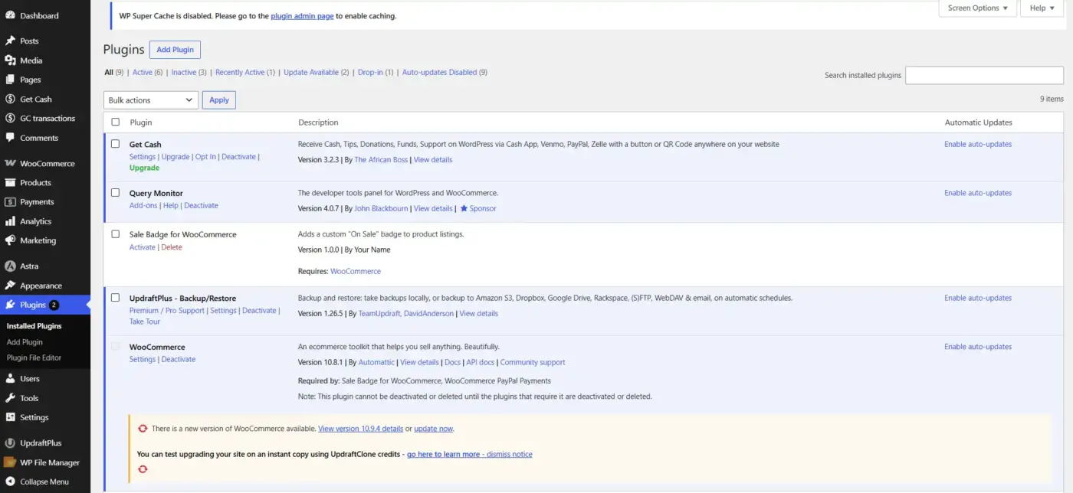Click the Astra logo icon
This screenshot has height=493, width=1073.
click(10, 266)
